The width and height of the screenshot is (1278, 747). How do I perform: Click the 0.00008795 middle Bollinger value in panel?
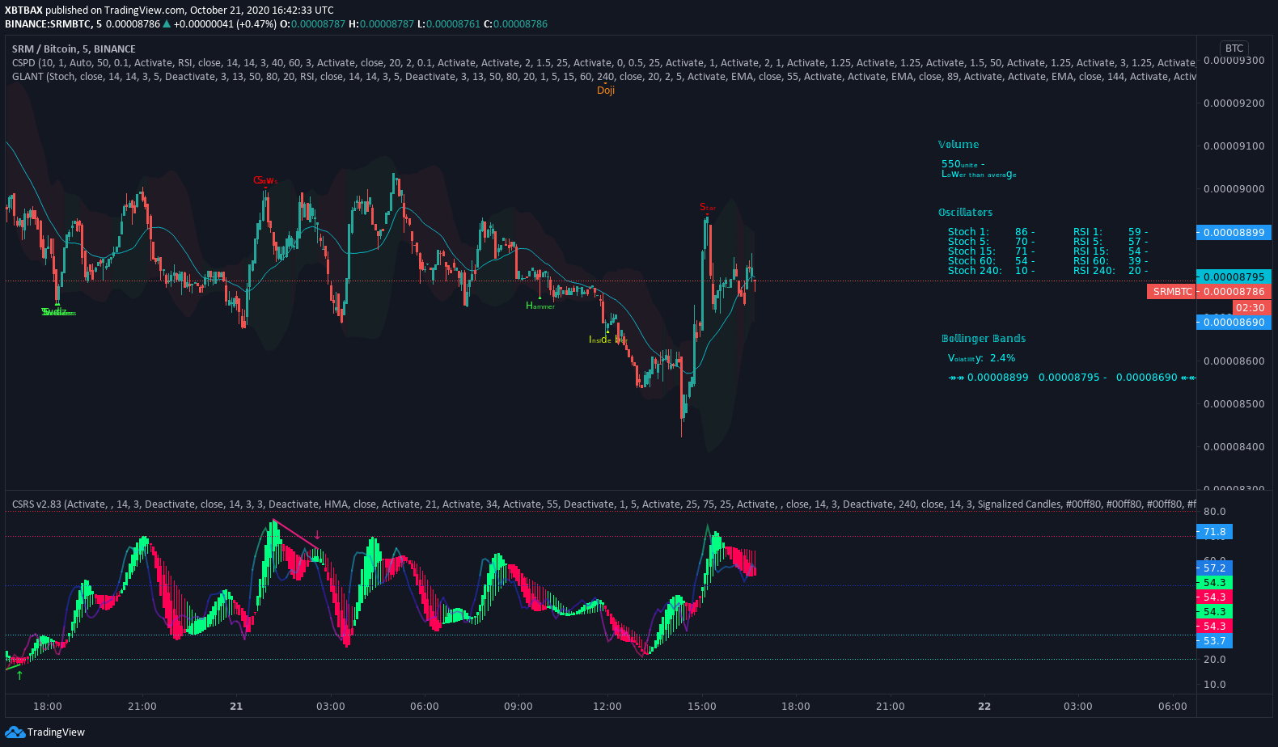[1069, 378]
